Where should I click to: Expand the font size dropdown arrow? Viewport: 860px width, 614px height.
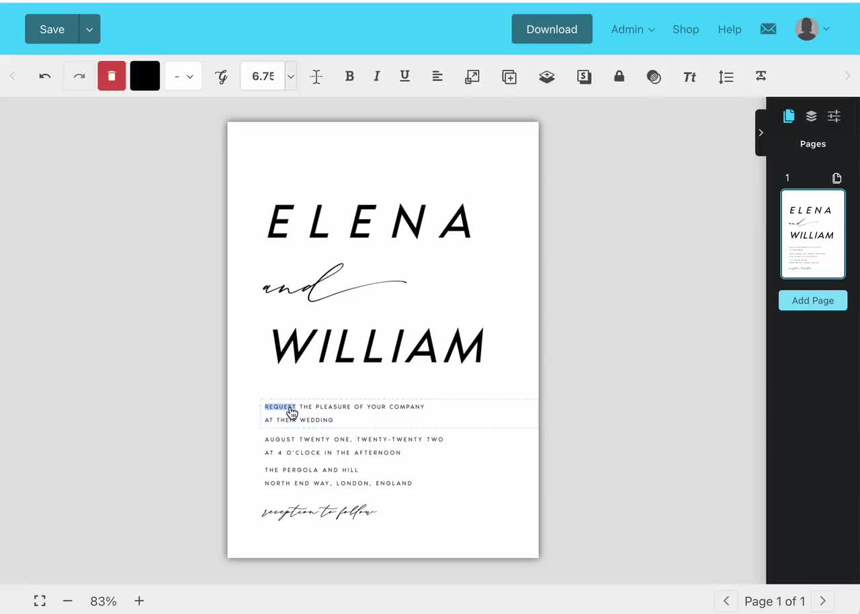click(x=291, y=77)
